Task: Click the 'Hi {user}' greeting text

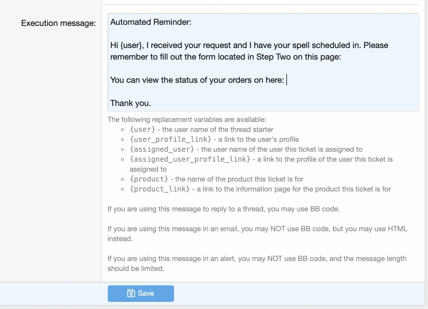Action: pos(127,45)
